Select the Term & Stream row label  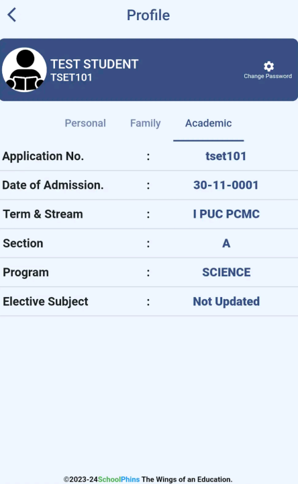coord(43,214)
